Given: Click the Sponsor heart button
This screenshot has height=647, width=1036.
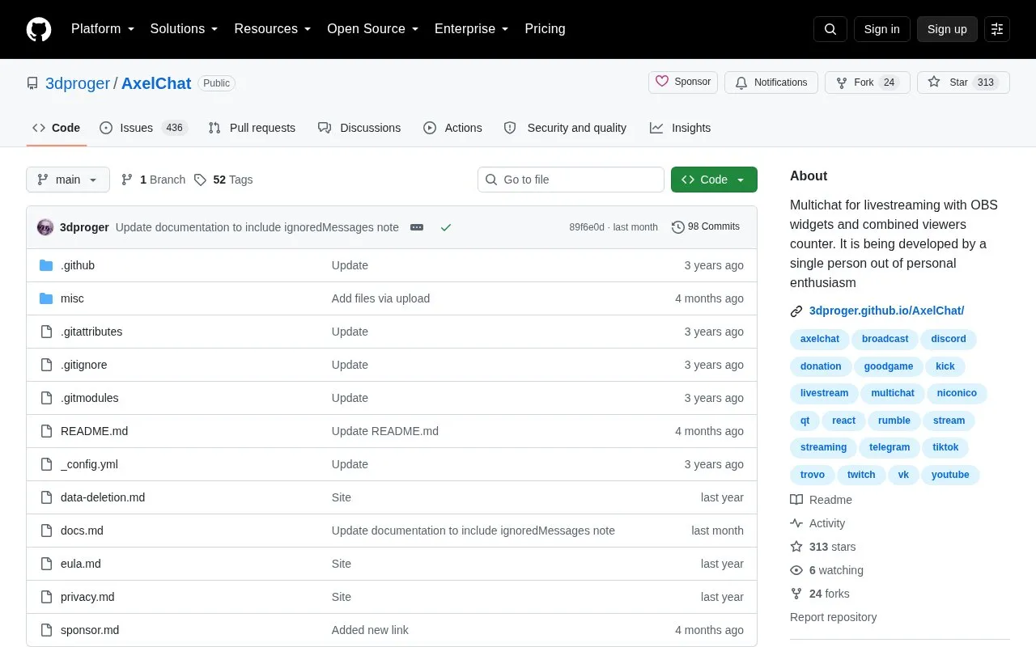Looking at the screenshot, I should [683, 82].
